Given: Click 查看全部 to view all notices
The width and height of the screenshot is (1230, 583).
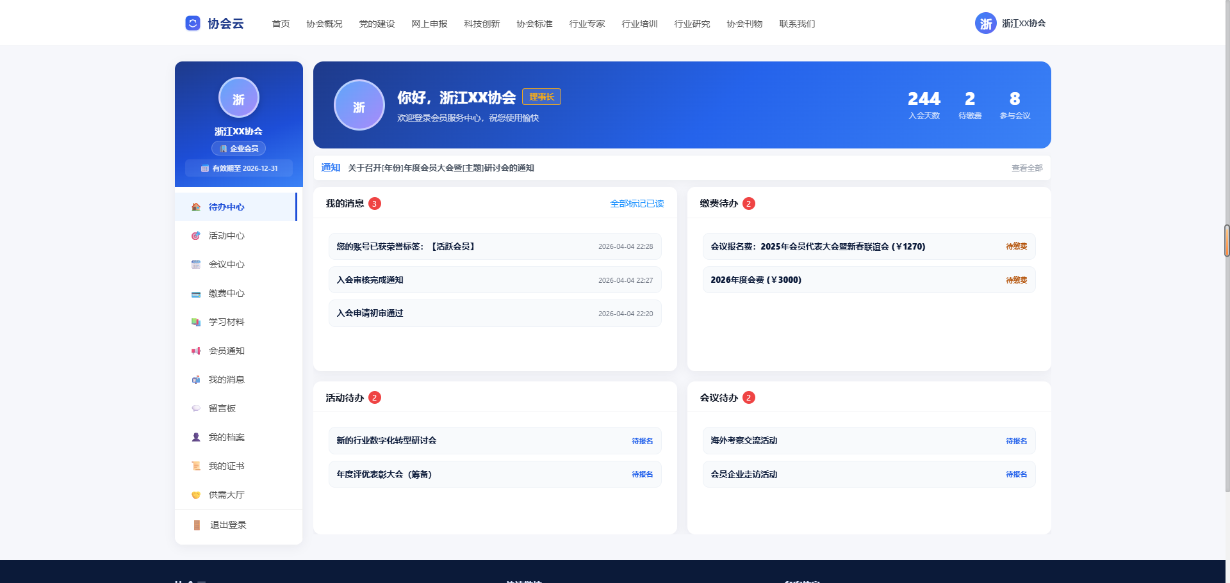Looking at the screenshot, I should click(x=1027, y=168).
